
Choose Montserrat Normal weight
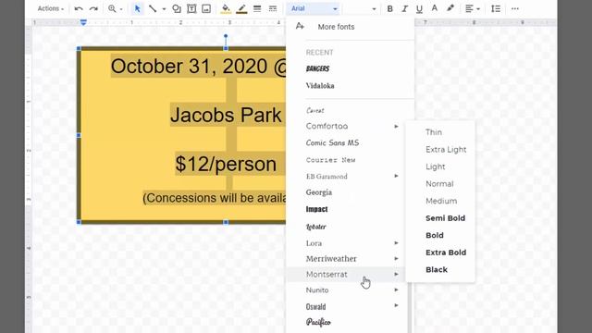pyautogui.click(x=439, y=184)
